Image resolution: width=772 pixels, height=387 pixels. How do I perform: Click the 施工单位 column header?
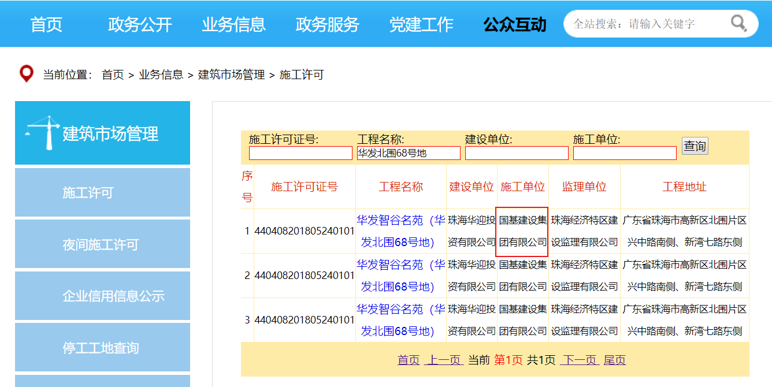[x=523, y=187]
